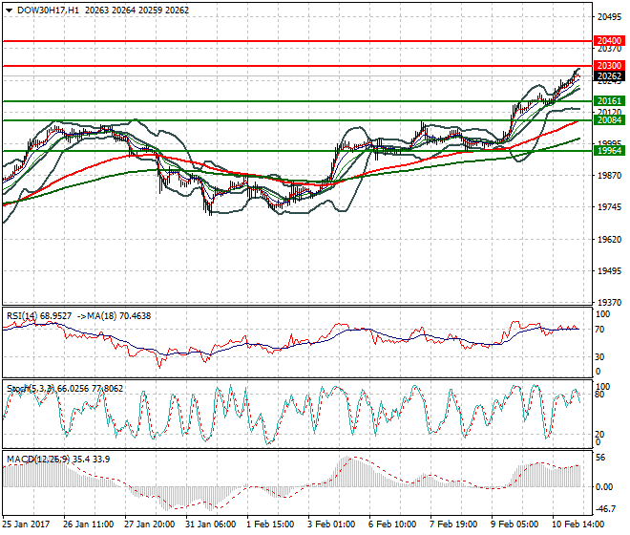Click the 7 Feb 19:00 time axis label
Image resolution: width=630 pixels, height=535 pixels.
(x=453, y=524)
